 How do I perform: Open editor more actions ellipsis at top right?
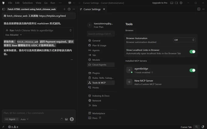(x=203, y=9)
